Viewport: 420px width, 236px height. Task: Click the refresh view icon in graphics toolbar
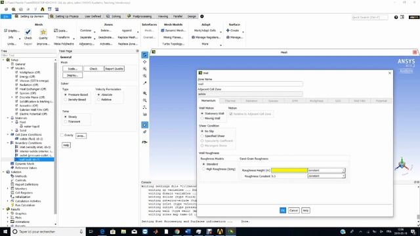point(144,55)
